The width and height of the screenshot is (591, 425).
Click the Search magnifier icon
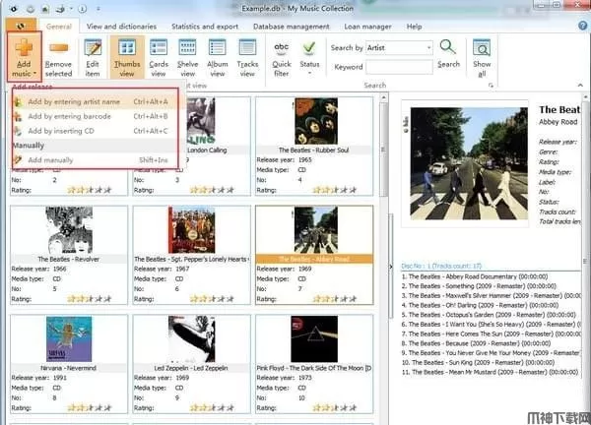click(x=448, y=47)
